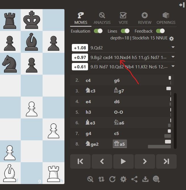Screen dimensions: 186x190
Task: Click the white bishop on f1
Action: (9, 173)
